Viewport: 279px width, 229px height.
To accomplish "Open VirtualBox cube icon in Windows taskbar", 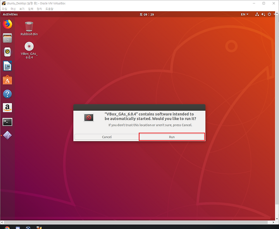I will point(28,227).
